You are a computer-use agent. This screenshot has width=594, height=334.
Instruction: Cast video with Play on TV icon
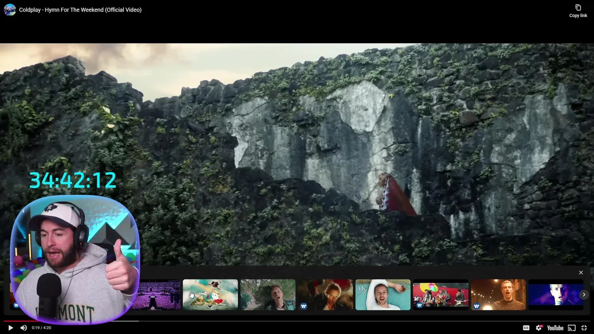[572, 328]
